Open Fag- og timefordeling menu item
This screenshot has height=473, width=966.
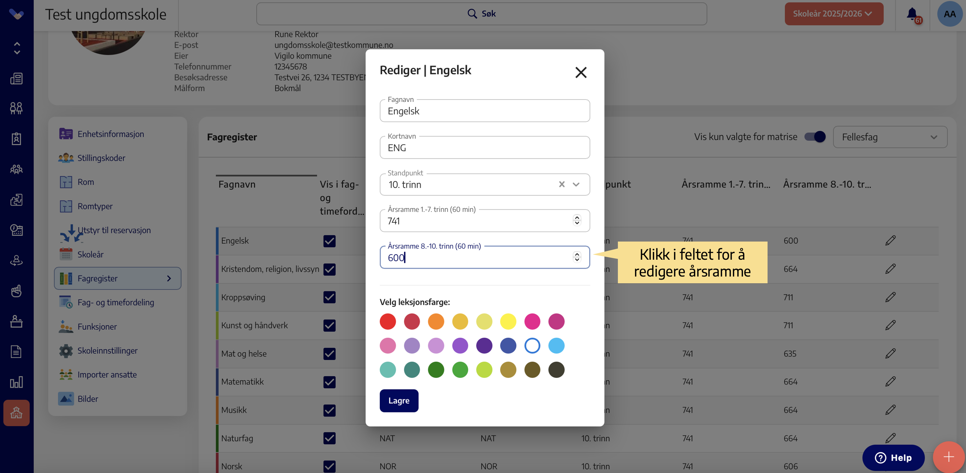pyautogui.click(x=115, y=302)
